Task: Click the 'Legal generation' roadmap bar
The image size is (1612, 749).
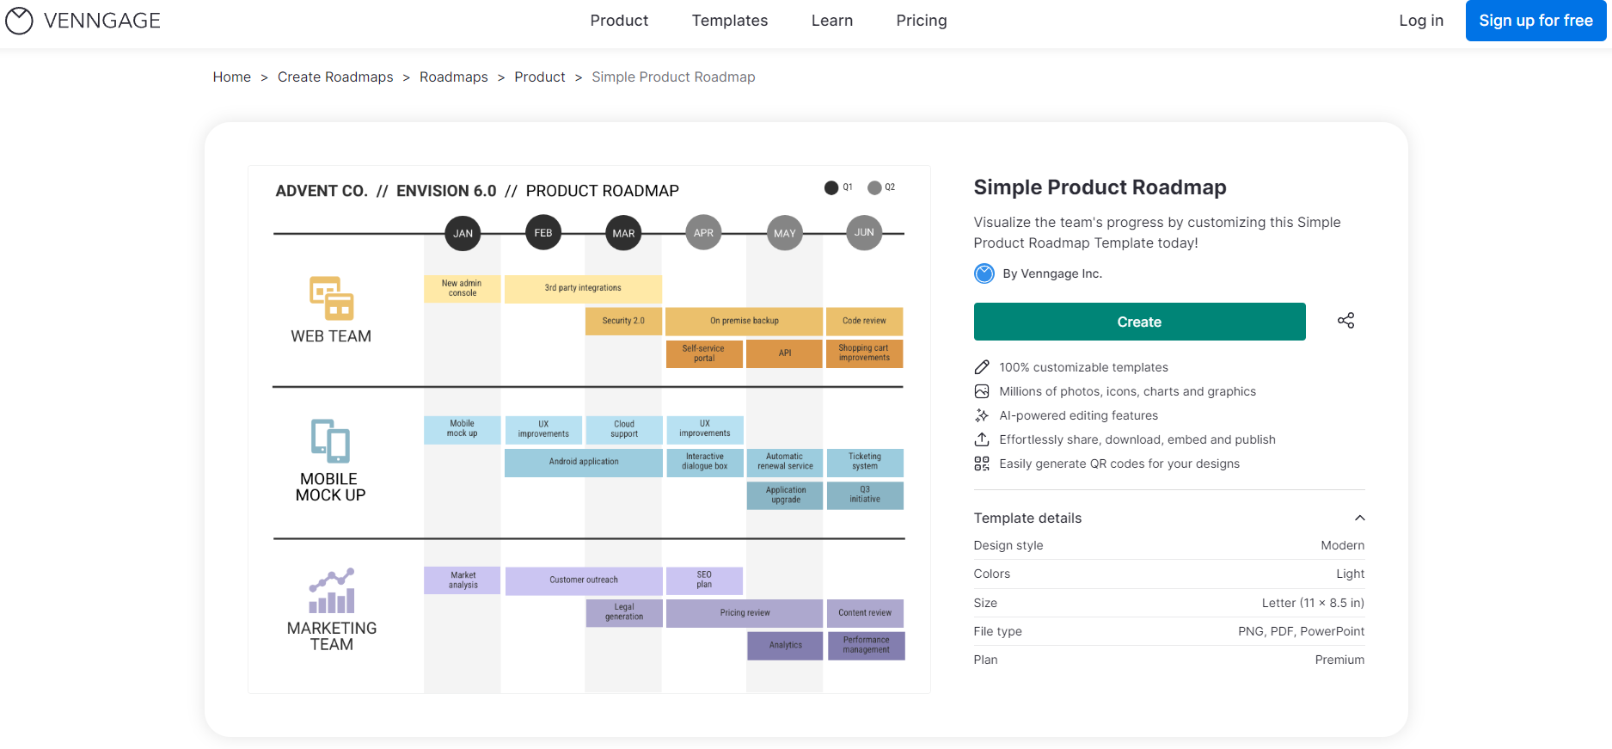Action: coord(624,613)
